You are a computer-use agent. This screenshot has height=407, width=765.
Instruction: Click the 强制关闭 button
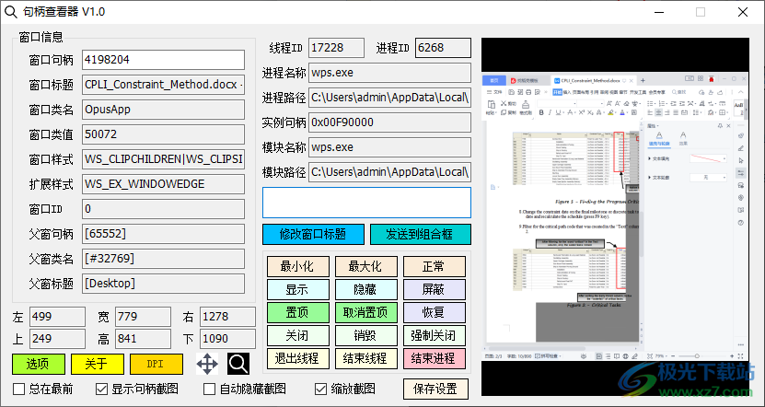[x=435, y=335]
